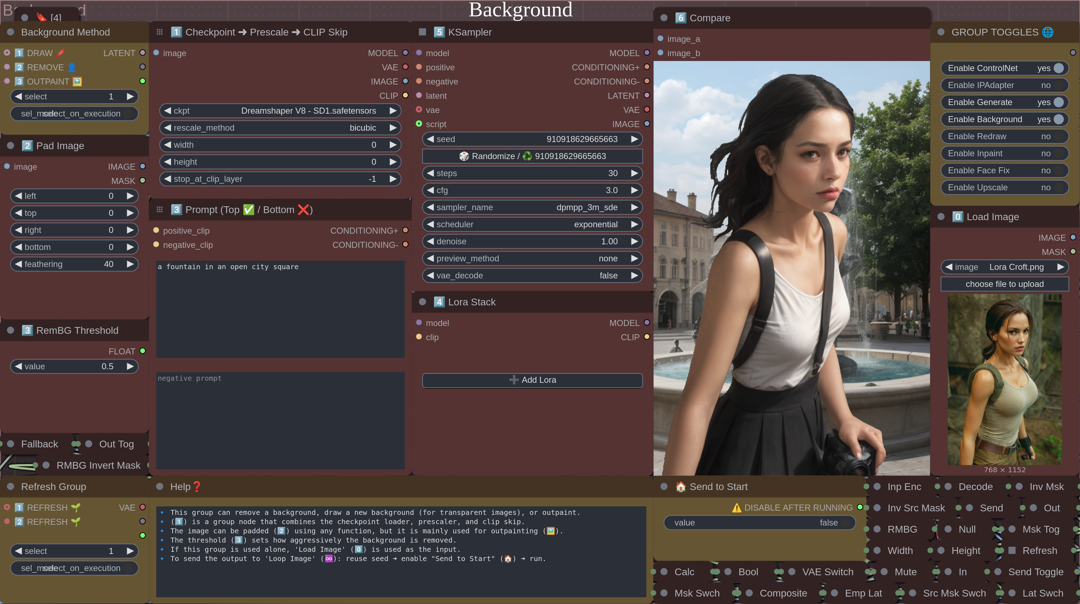The height and width of the screenshot is (604, 1080).
Task: Click the collapse dot on Compare node
Action: click(664, 18)
